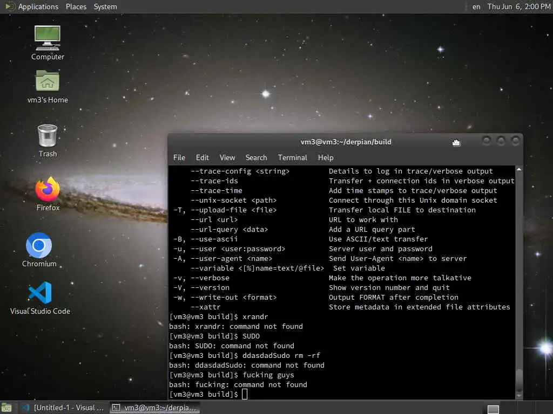Click 'Store metadata in extended file attributes'
553x414 pixels.
(419, 307)
